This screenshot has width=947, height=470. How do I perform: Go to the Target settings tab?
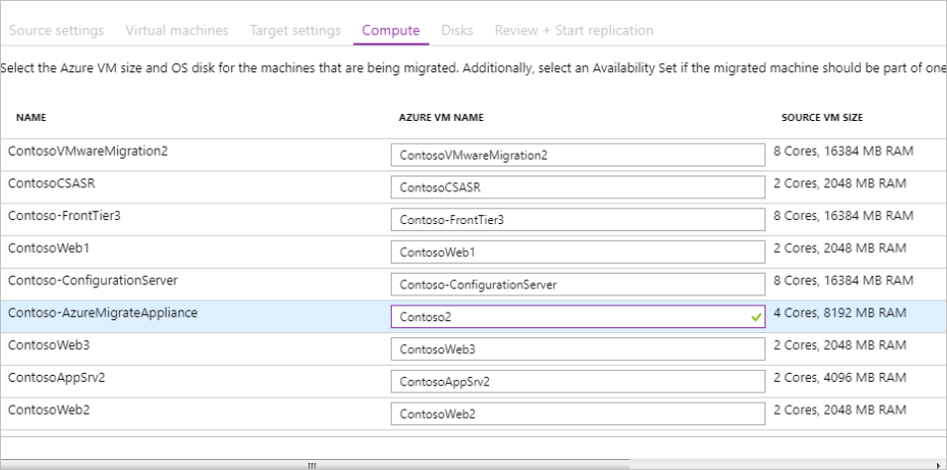pos(296,30)
